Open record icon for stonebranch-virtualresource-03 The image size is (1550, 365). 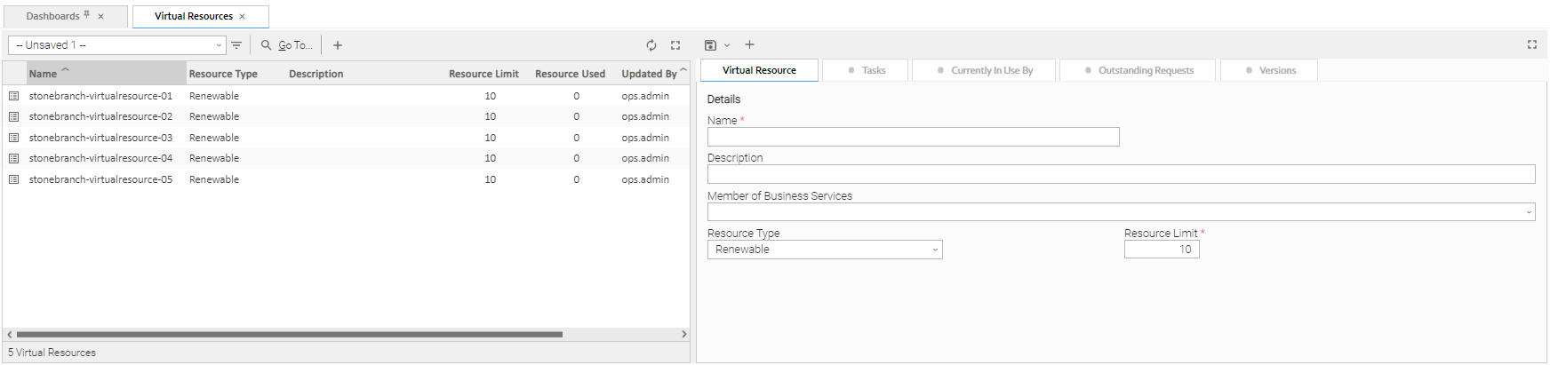(x=14, y=138)
